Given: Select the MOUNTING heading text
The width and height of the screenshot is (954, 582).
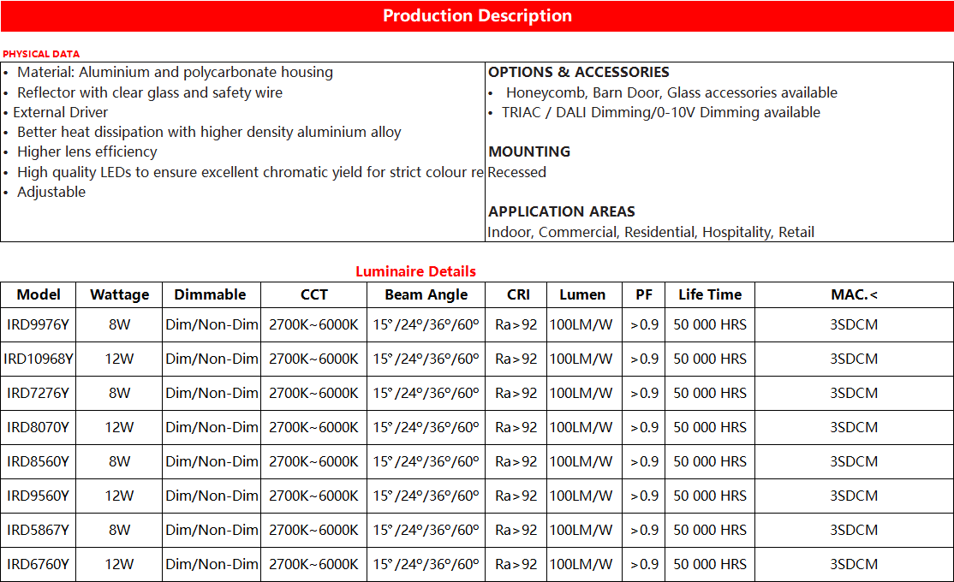Looking at the screenshot, I should (528, 151).
